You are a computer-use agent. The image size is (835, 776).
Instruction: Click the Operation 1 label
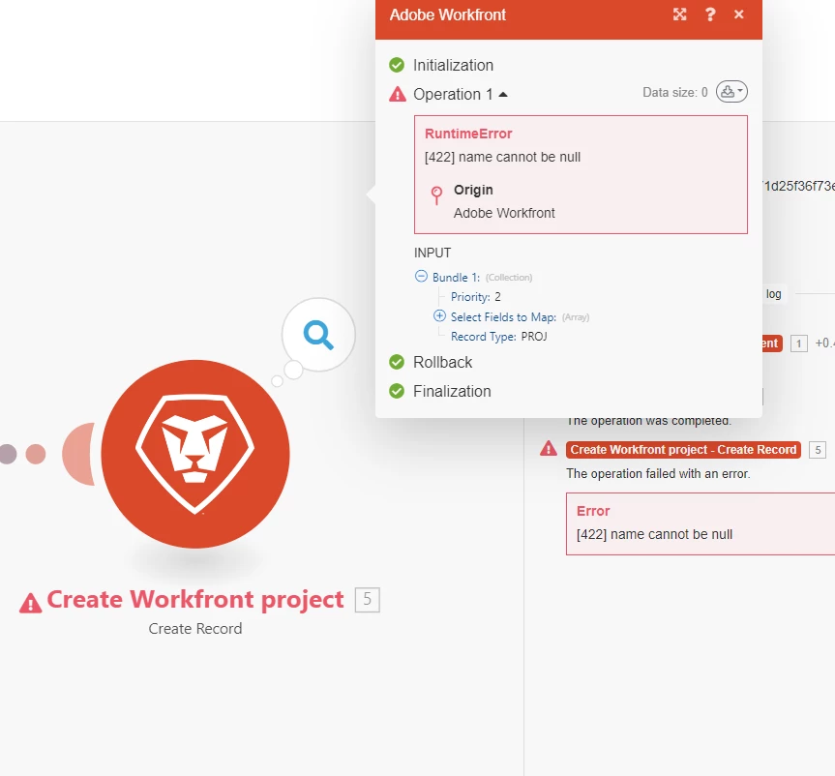point(453,94)
